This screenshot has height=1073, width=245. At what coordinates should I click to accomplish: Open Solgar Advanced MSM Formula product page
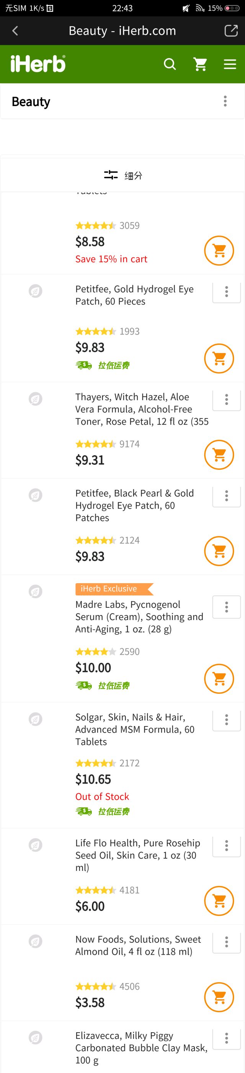[x=134, y=730]
